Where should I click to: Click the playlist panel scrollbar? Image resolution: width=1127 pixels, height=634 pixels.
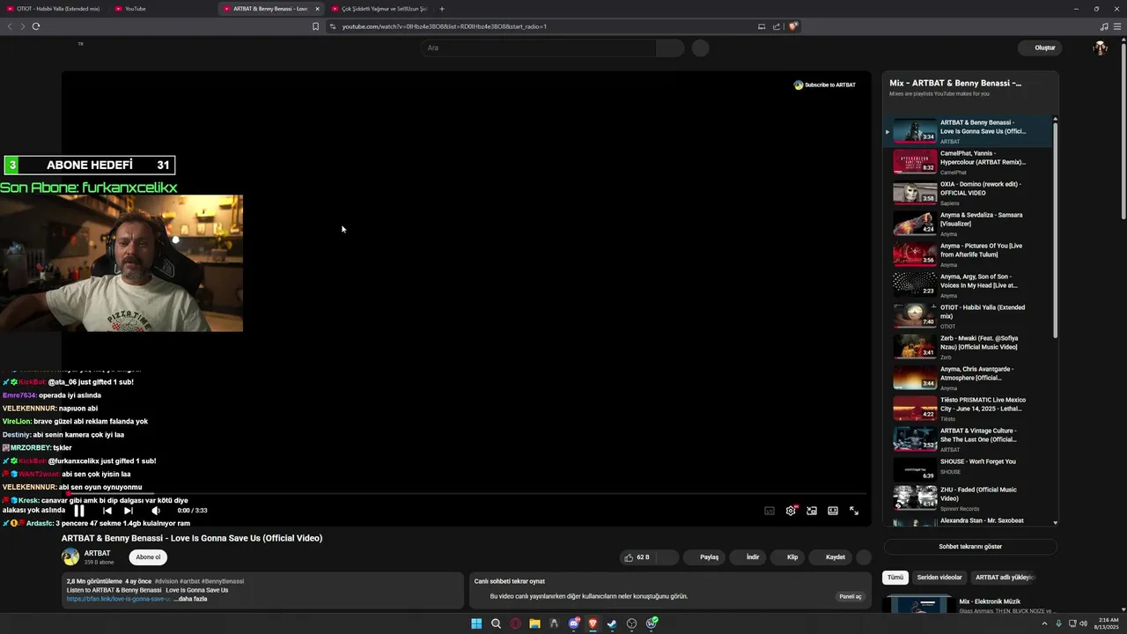[x=1055, y=229]
